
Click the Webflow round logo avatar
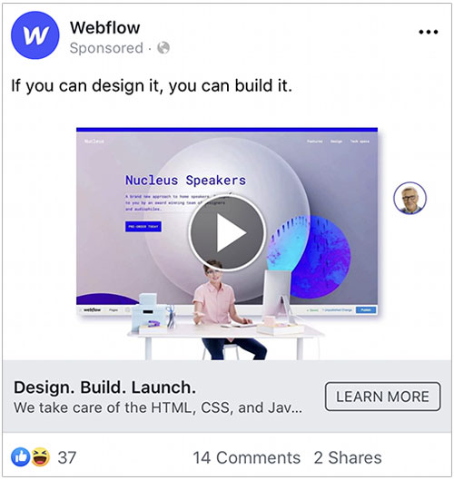coord(35,34)
